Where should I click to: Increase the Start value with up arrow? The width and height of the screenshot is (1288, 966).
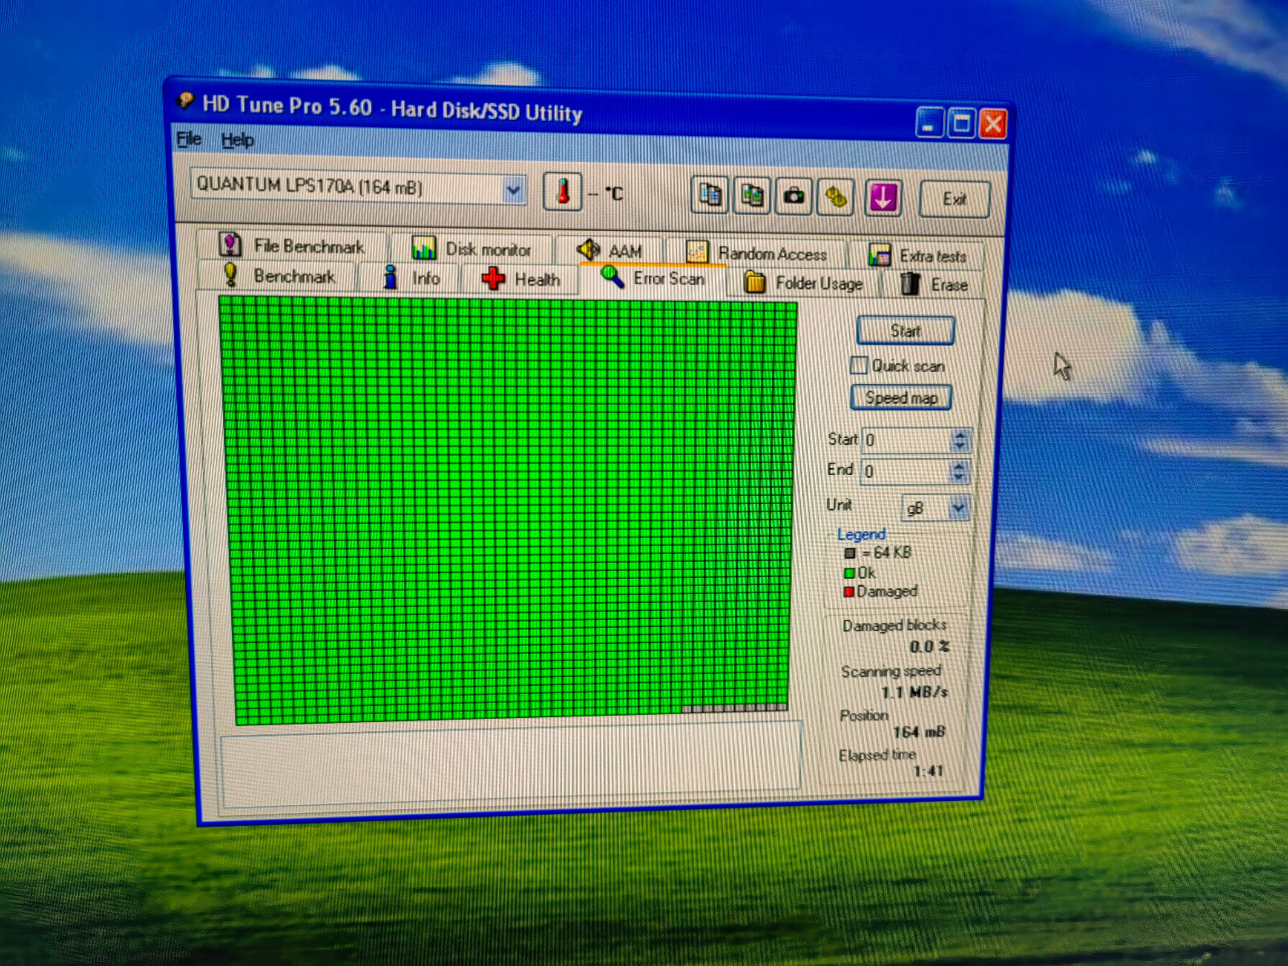pos(959,435)
